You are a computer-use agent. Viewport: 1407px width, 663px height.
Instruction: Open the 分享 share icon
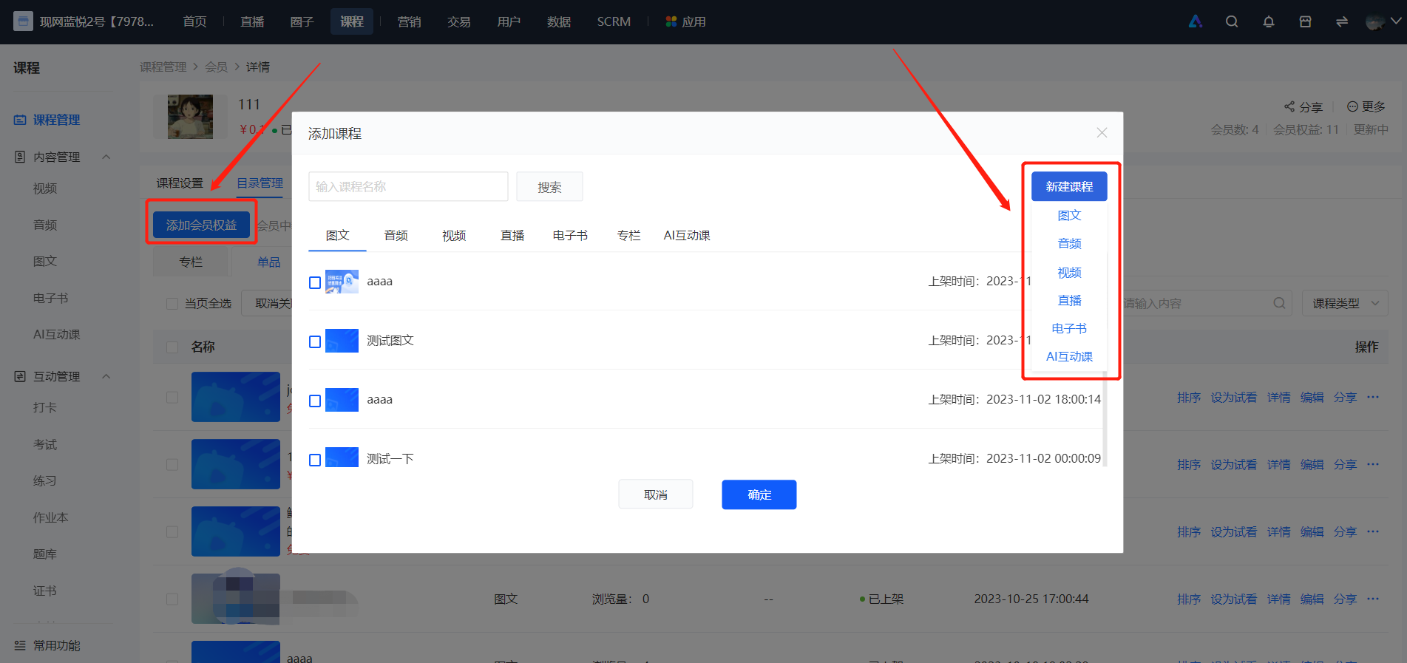pos(1289,106)
